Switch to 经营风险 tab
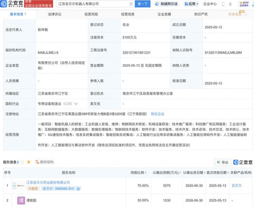Viewport: 254px width, 207px height. (91, 14)
